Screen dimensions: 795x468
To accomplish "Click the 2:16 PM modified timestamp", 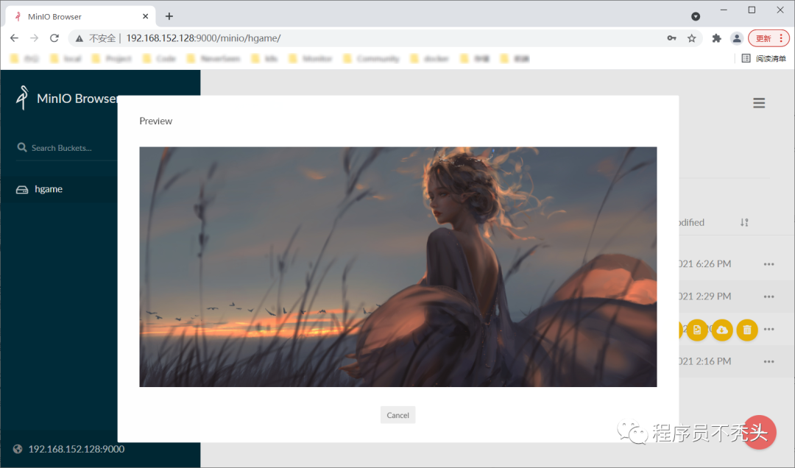I will click(705, 361).
